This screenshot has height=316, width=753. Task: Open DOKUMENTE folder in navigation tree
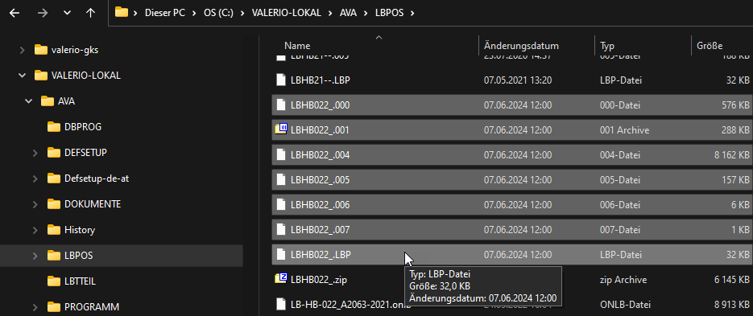pyautogui.click(x=92, y=203)
